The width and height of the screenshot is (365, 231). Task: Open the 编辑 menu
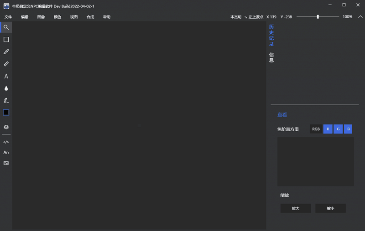coord(25,17)
